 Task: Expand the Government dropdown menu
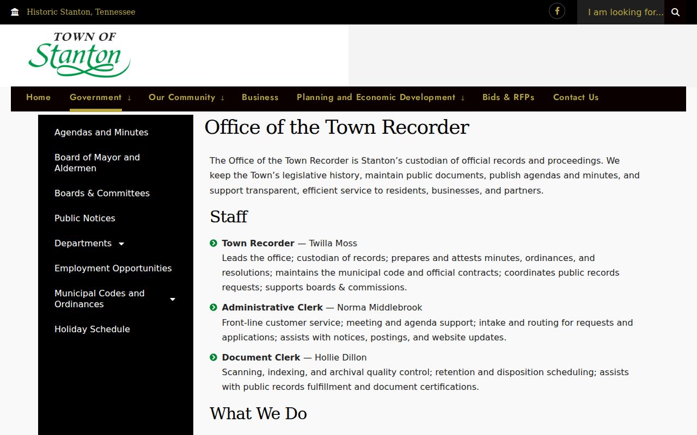click(129, 98)
